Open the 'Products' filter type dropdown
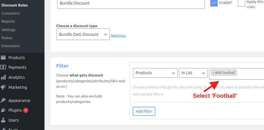Image resolution: width=264 pixels, height=130 pixels. (x=155, y=73)
